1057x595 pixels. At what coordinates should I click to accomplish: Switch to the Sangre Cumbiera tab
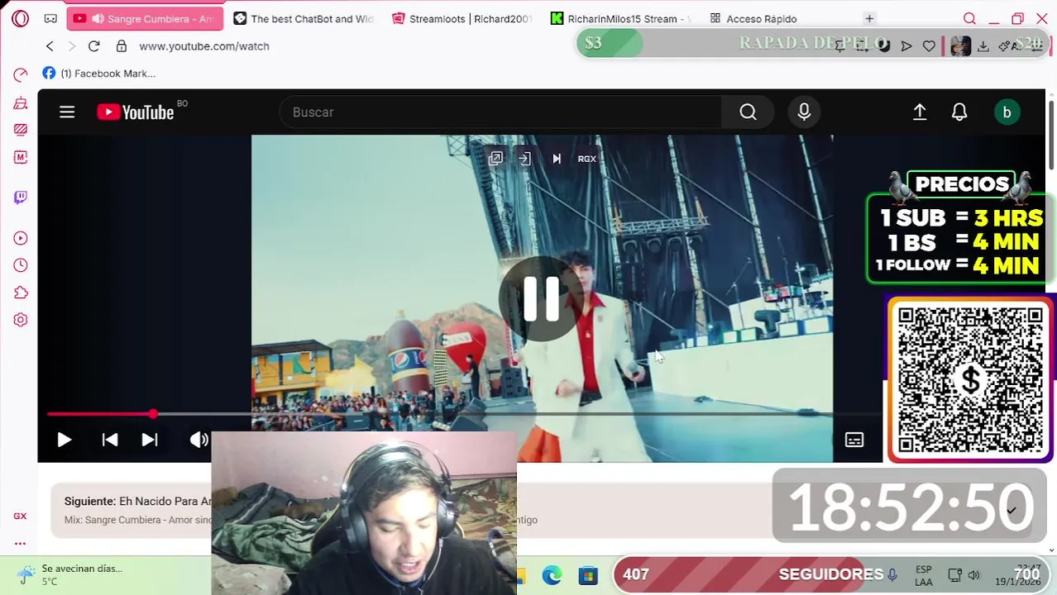click(145, 18)
